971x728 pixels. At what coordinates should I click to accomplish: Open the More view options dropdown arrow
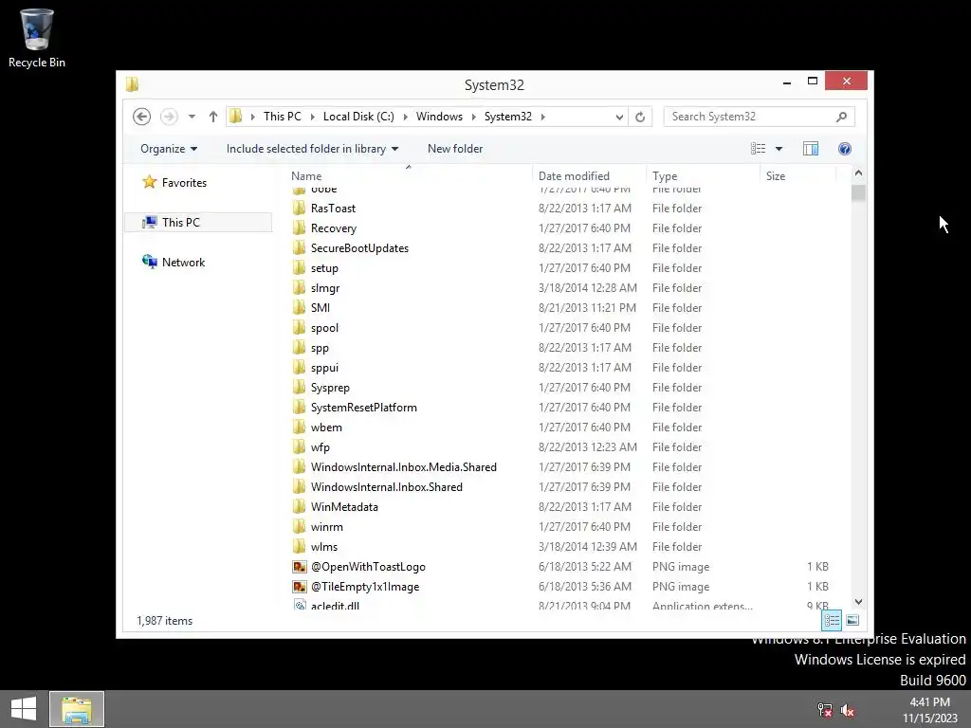[779, 149]
